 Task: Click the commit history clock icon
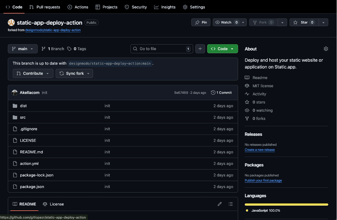(x=213, y=93)
